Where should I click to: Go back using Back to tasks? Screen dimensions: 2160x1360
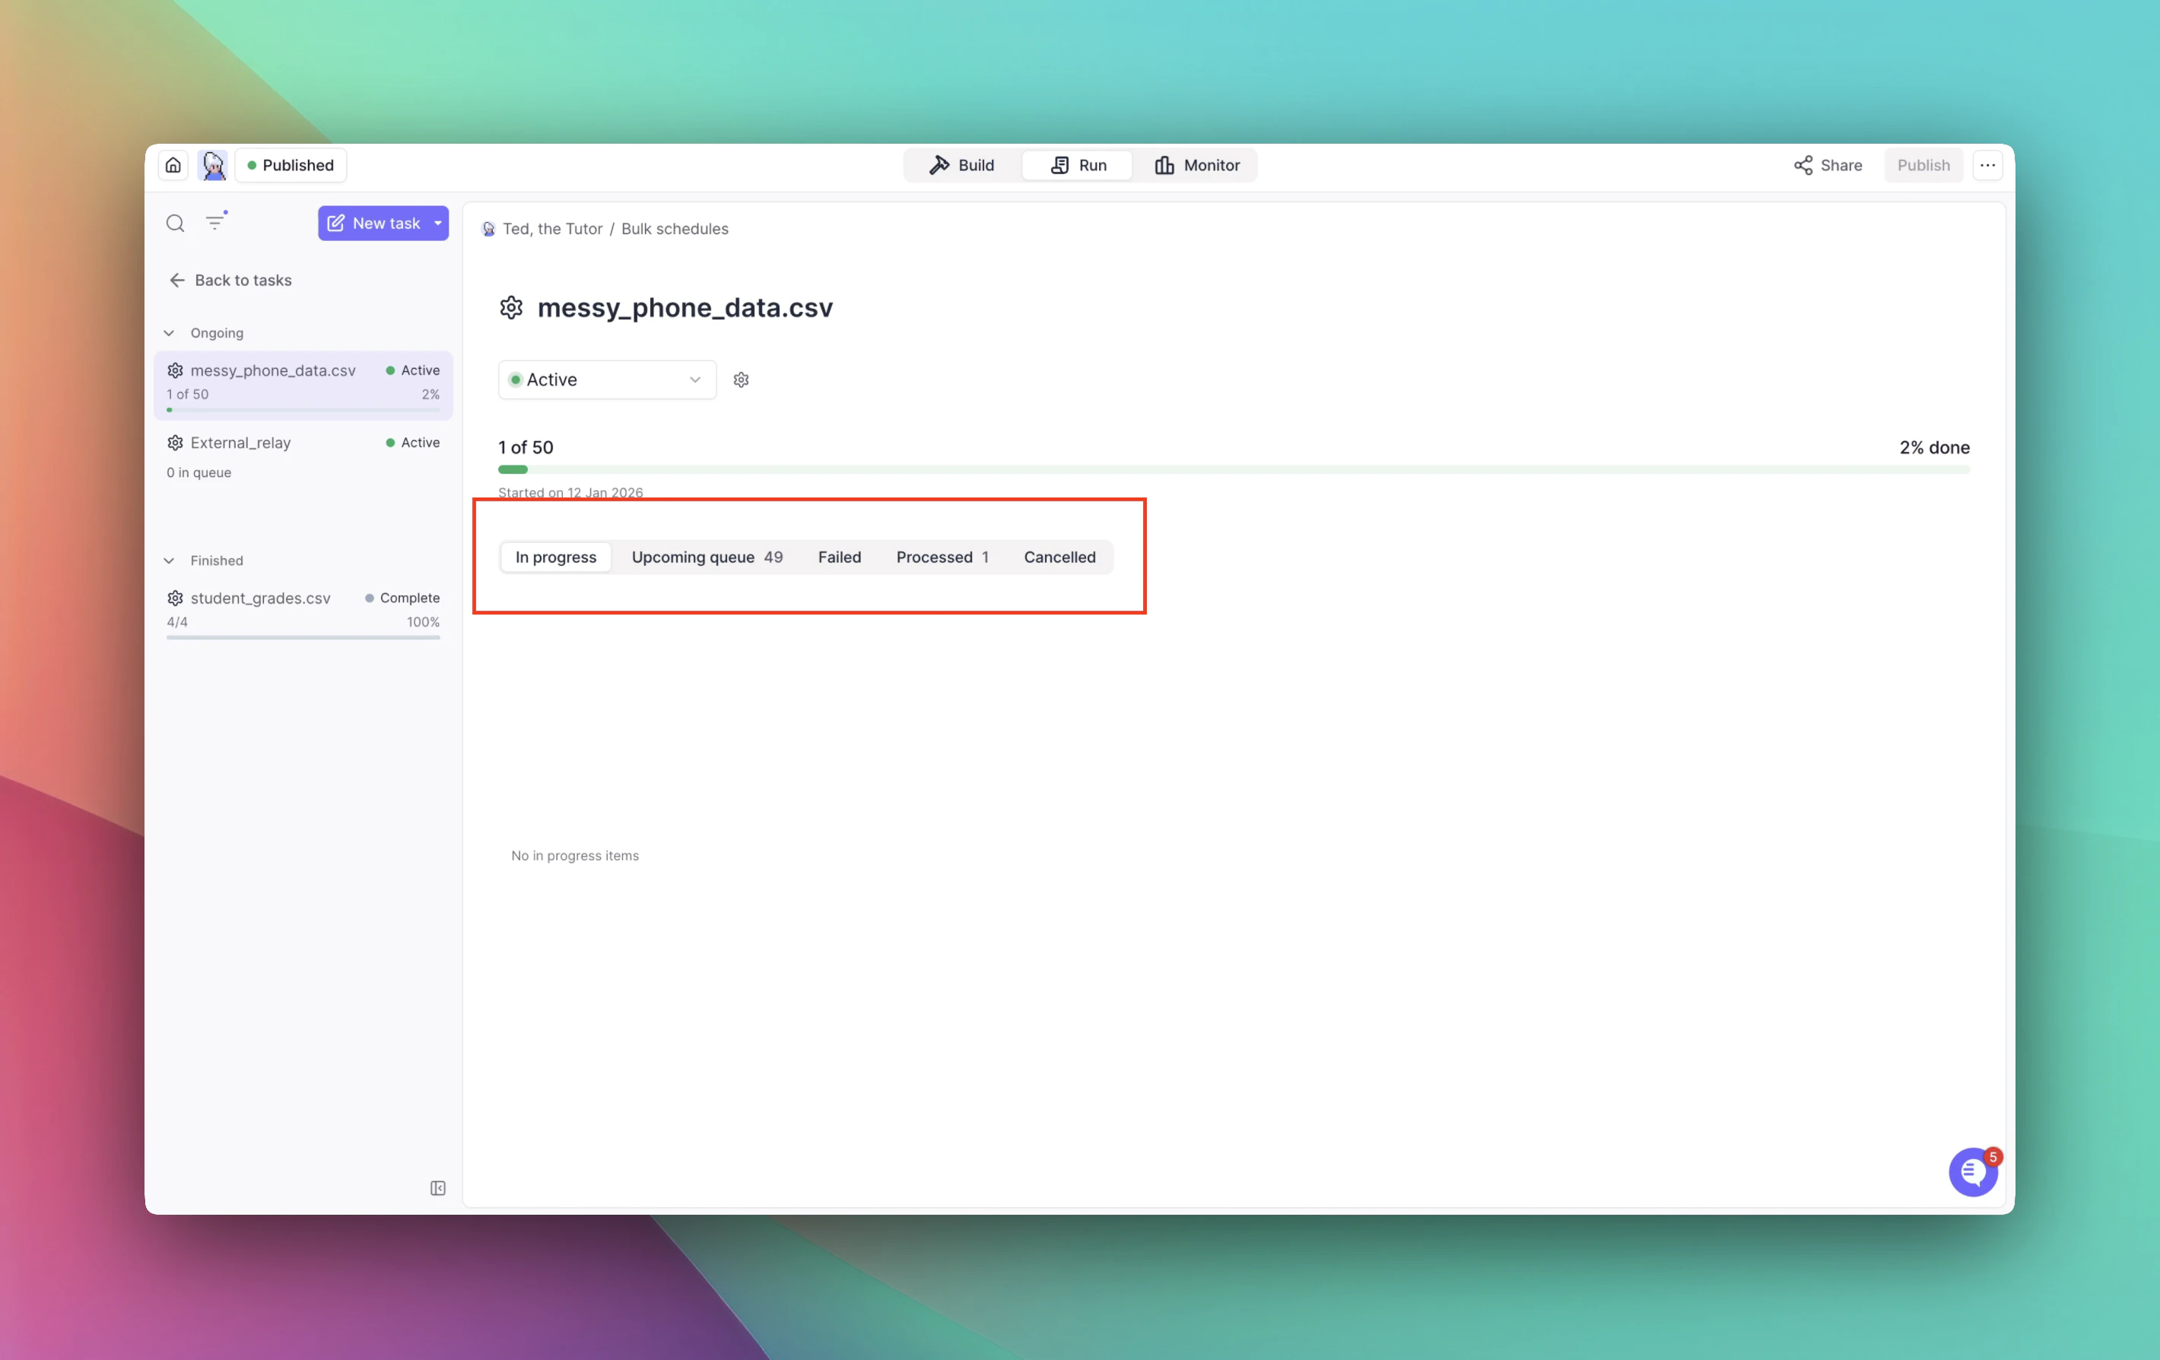pos(230,280)
